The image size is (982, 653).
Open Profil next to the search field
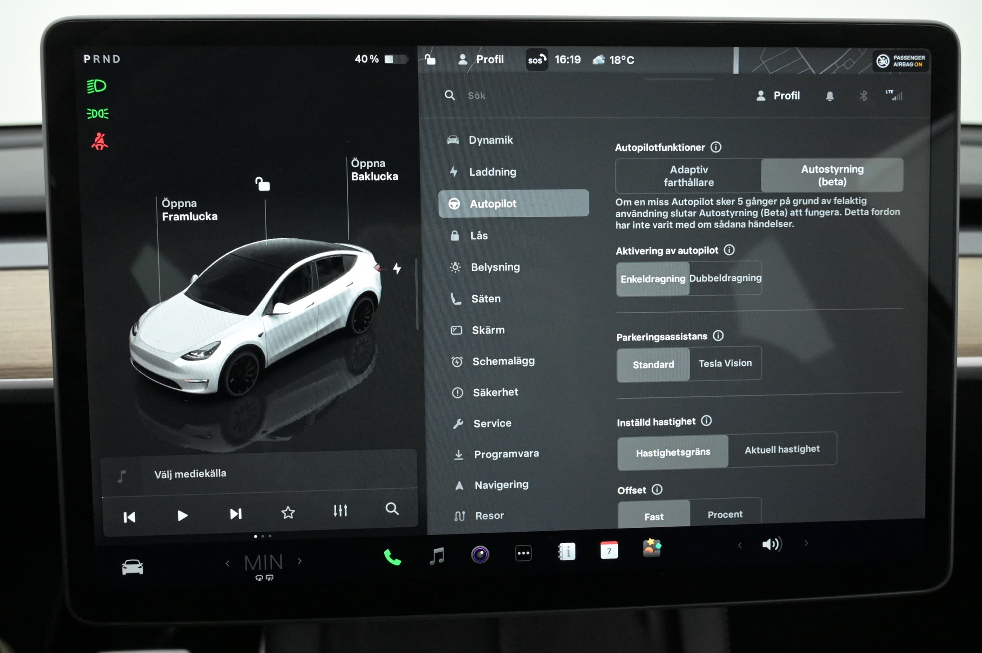pyautogui.click(x=778, y=96)
